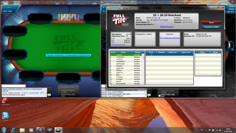Show hidden tray icons arrow

coord(206,130)
